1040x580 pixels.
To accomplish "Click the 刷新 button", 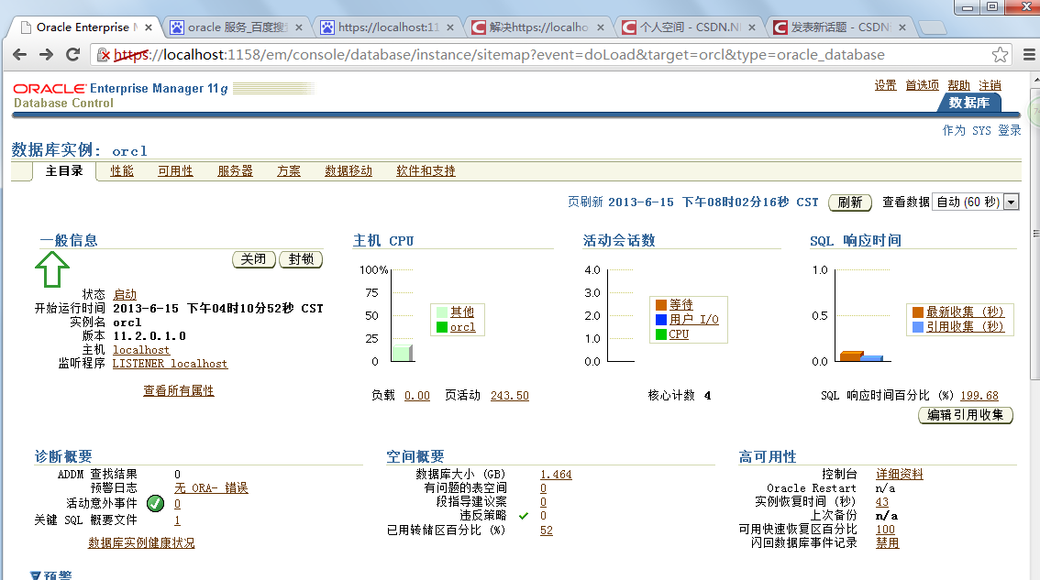I will pyautogui.click(x=850, y=202).
